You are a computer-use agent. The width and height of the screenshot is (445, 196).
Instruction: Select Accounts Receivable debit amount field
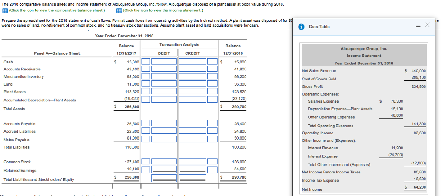[x=164, y=69]
